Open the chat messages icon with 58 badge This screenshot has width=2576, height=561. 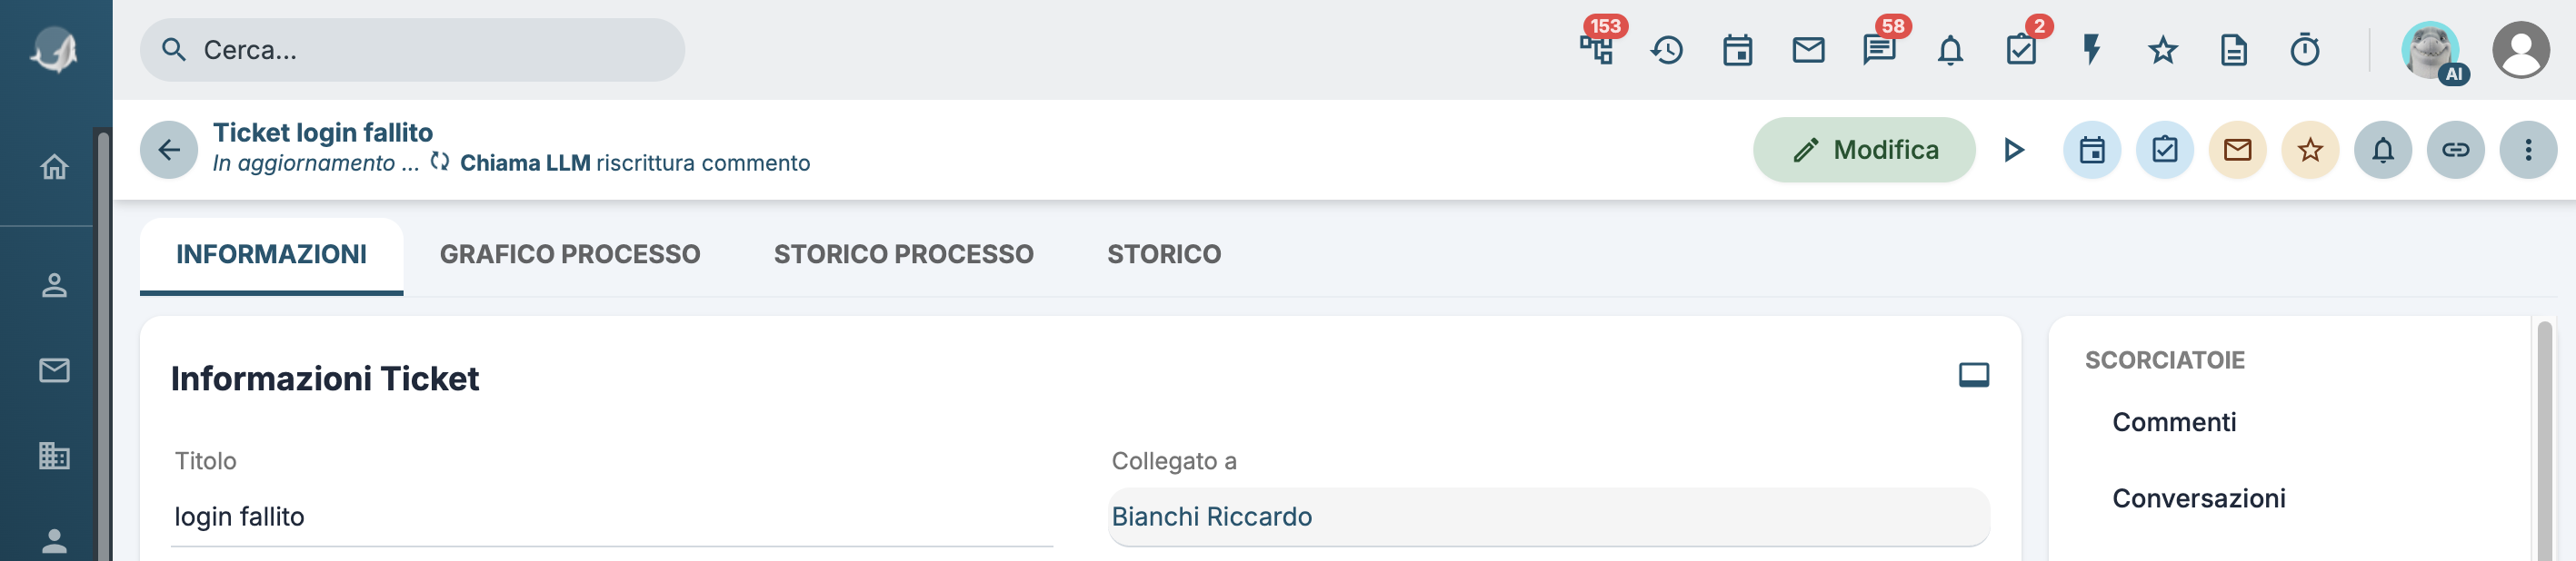tap(1879, 49)
